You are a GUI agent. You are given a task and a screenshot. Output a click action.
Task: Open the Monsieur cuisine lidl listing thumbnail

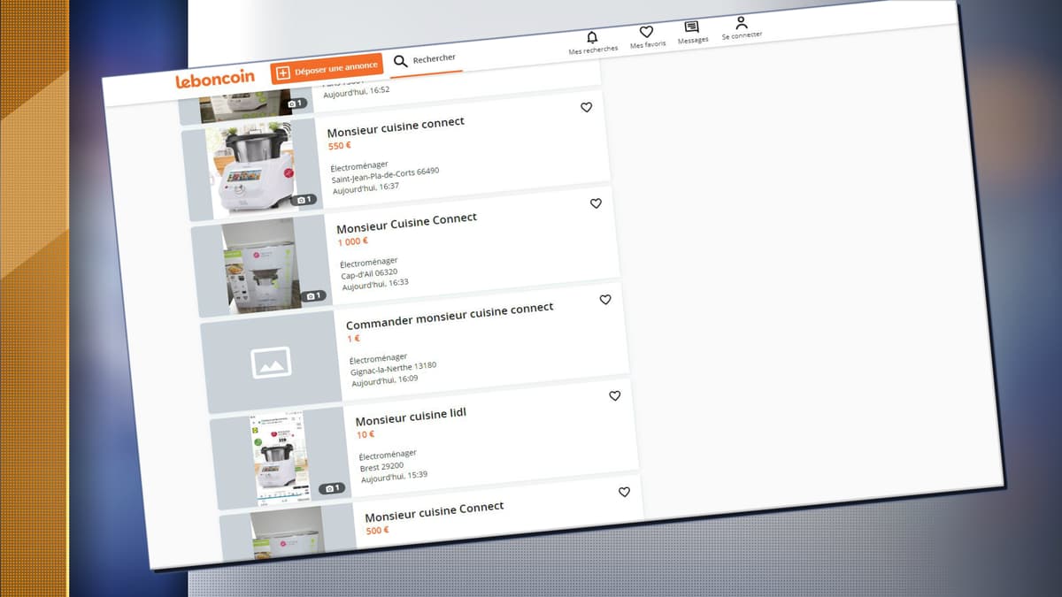(x=281, y=458)
